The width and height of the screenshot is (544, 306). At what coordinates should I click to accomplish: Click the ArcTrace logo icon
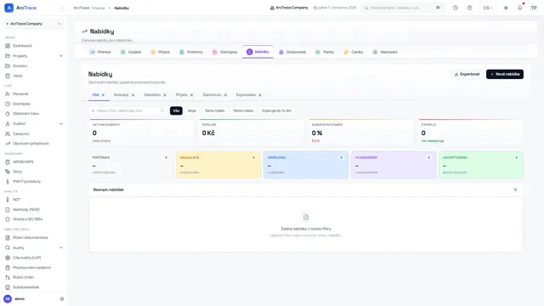9,8
